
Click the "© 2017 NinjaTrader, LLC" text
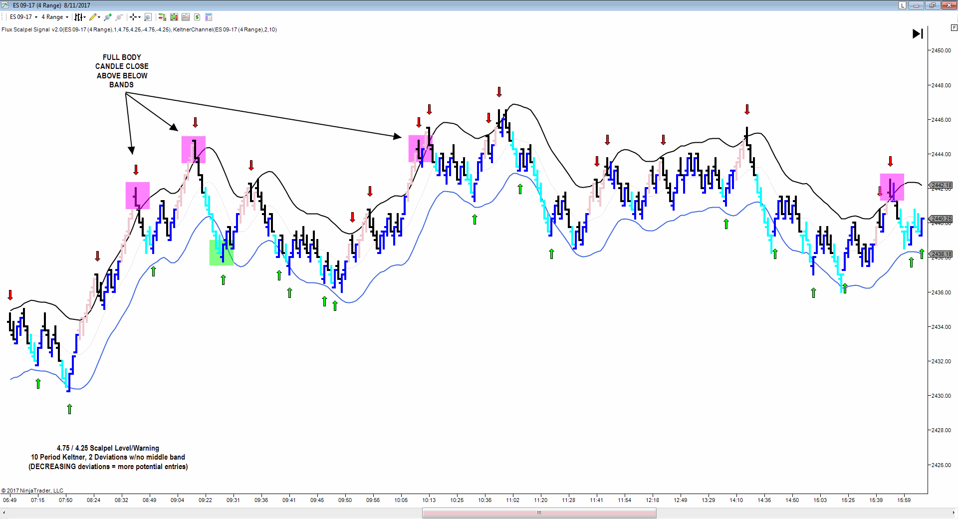coord(32,491)
